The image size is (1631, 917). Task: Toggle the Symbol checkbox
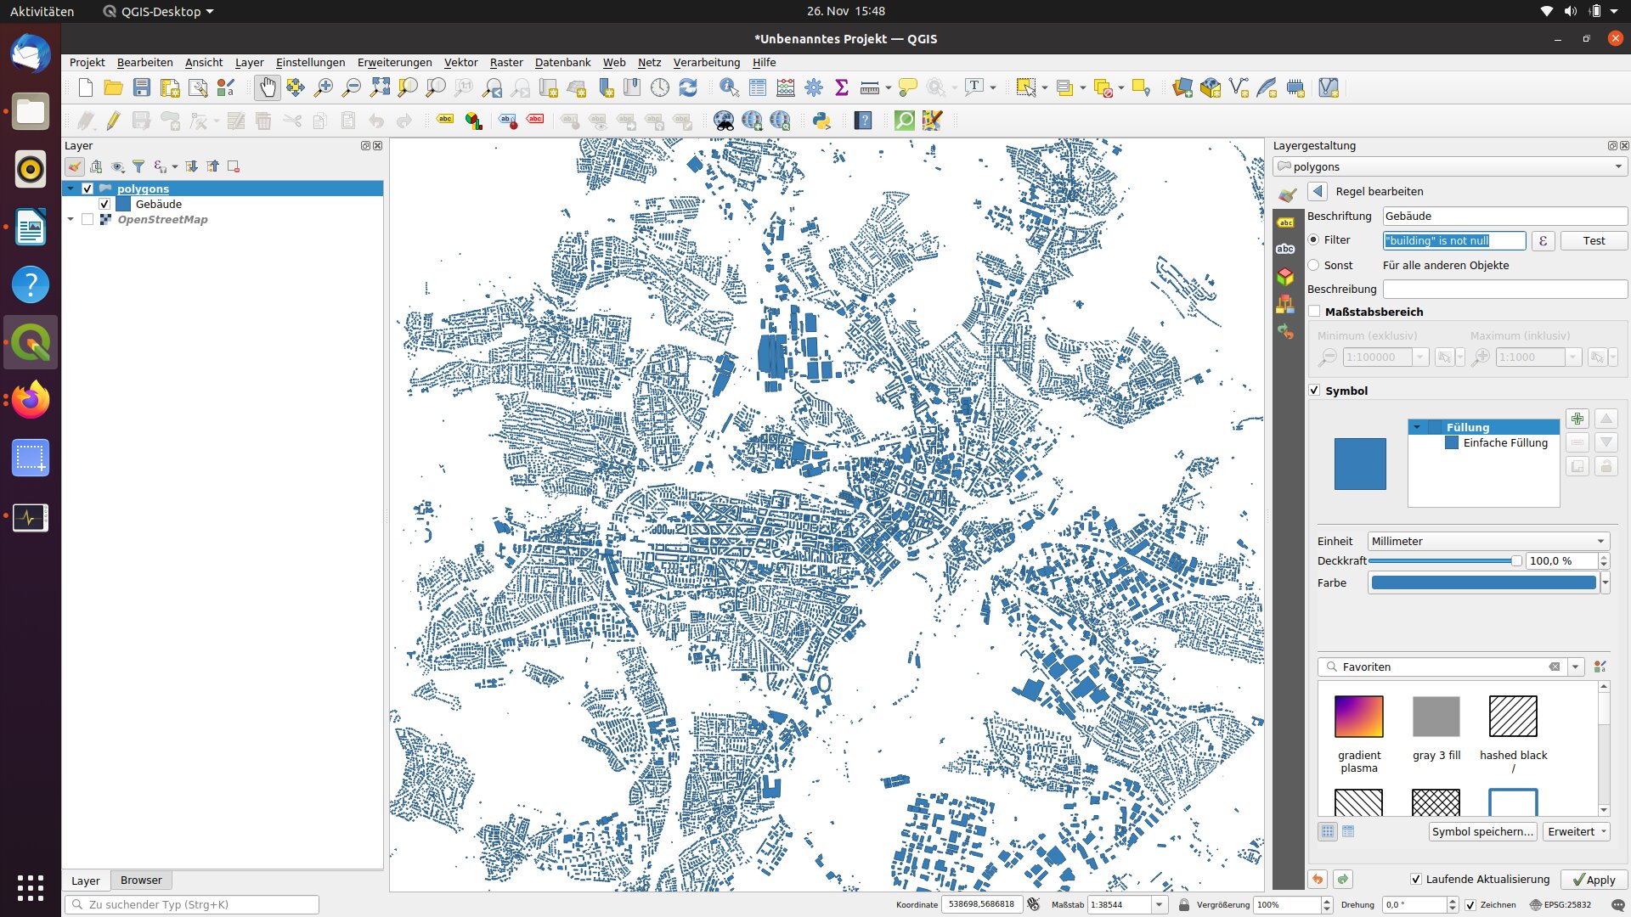1315,391
